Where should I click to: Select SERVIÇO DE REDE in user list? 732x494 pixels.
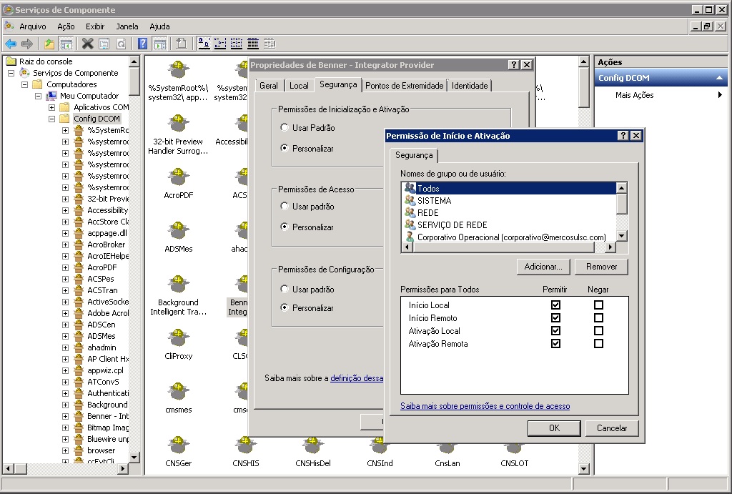[452, 225]
